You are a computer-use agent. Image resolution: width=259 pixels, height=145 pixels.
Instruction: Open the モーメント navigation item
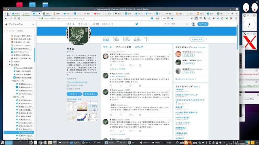click(84, 24)
